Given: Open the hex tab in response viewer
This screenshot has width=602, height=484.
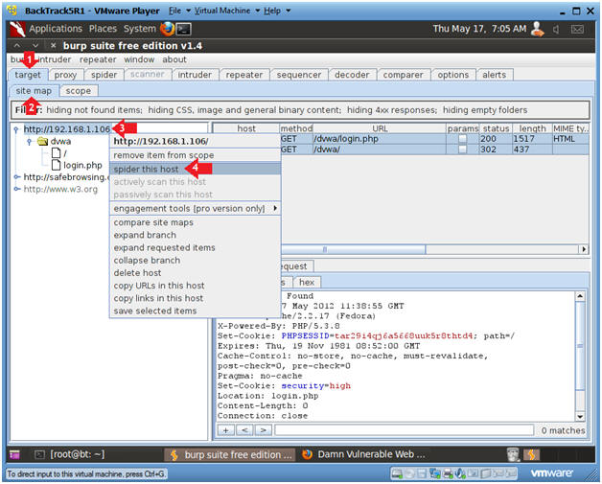Looking at the screenshot, I should [307, 282].
